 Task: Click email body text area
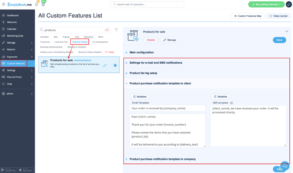[167, 130]
